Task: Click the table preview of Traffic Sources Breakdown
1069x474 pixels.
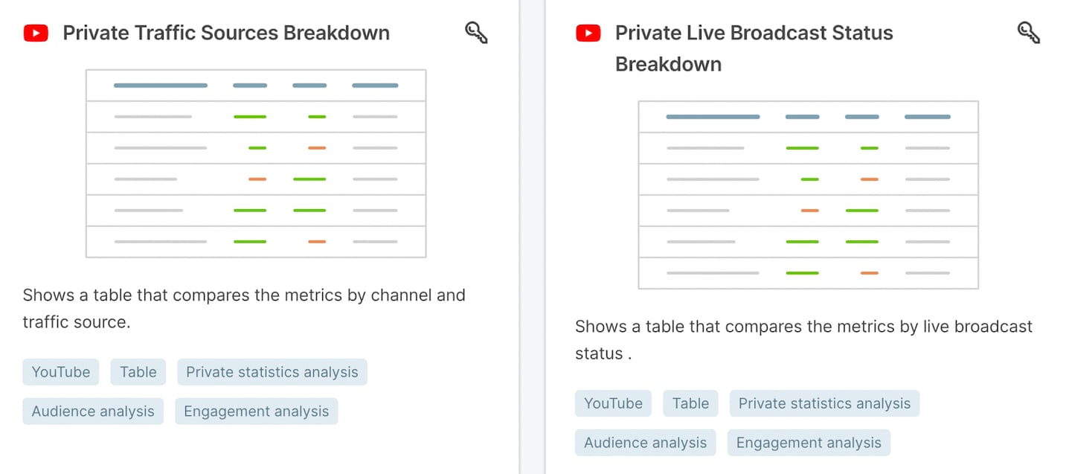Action: click(255, 163)
